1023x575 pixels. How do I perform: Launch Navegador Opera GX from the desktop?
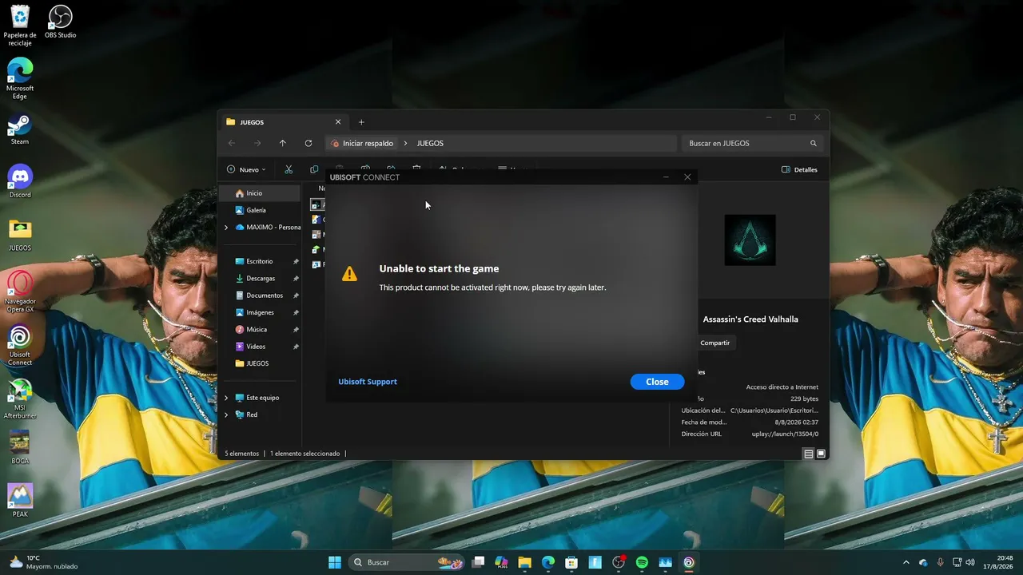click(20, 291)
